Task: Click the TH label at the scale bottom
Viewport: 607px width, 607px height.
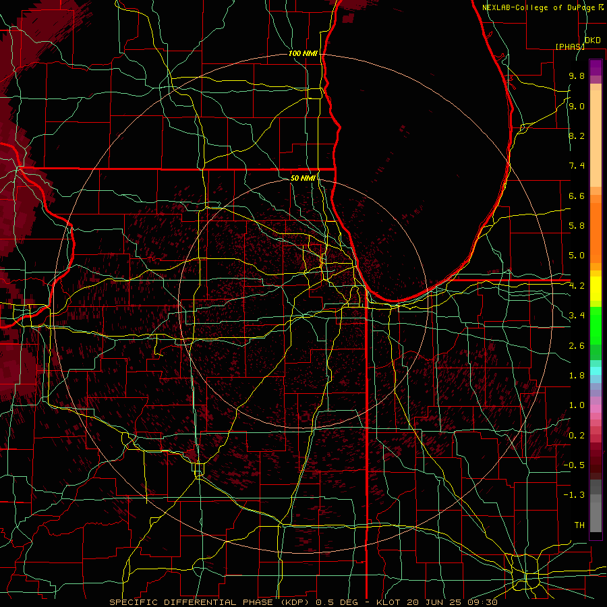Action: click(x=579, y=525)
